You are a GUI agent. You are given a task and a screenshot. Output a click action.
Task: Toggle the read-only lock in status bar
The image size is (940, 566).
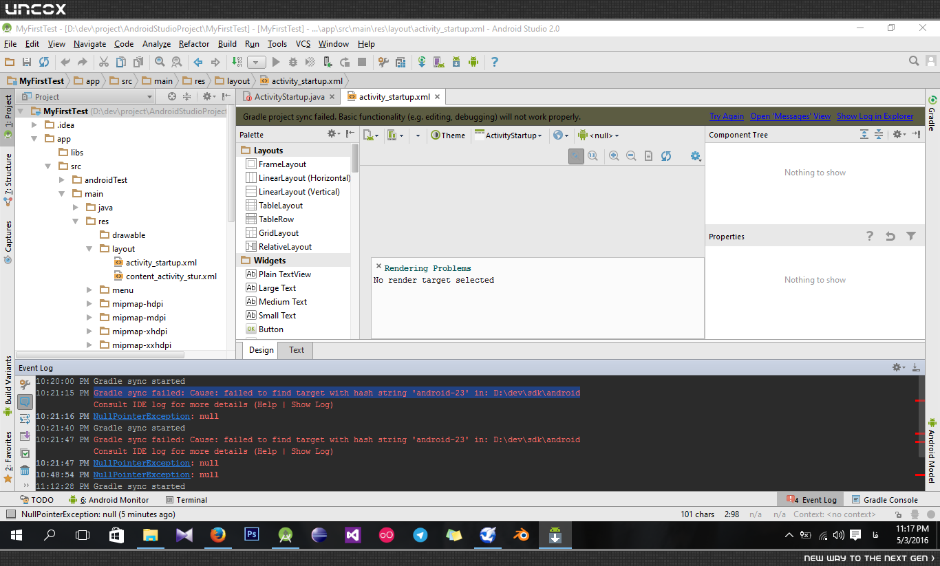point(897,514)
